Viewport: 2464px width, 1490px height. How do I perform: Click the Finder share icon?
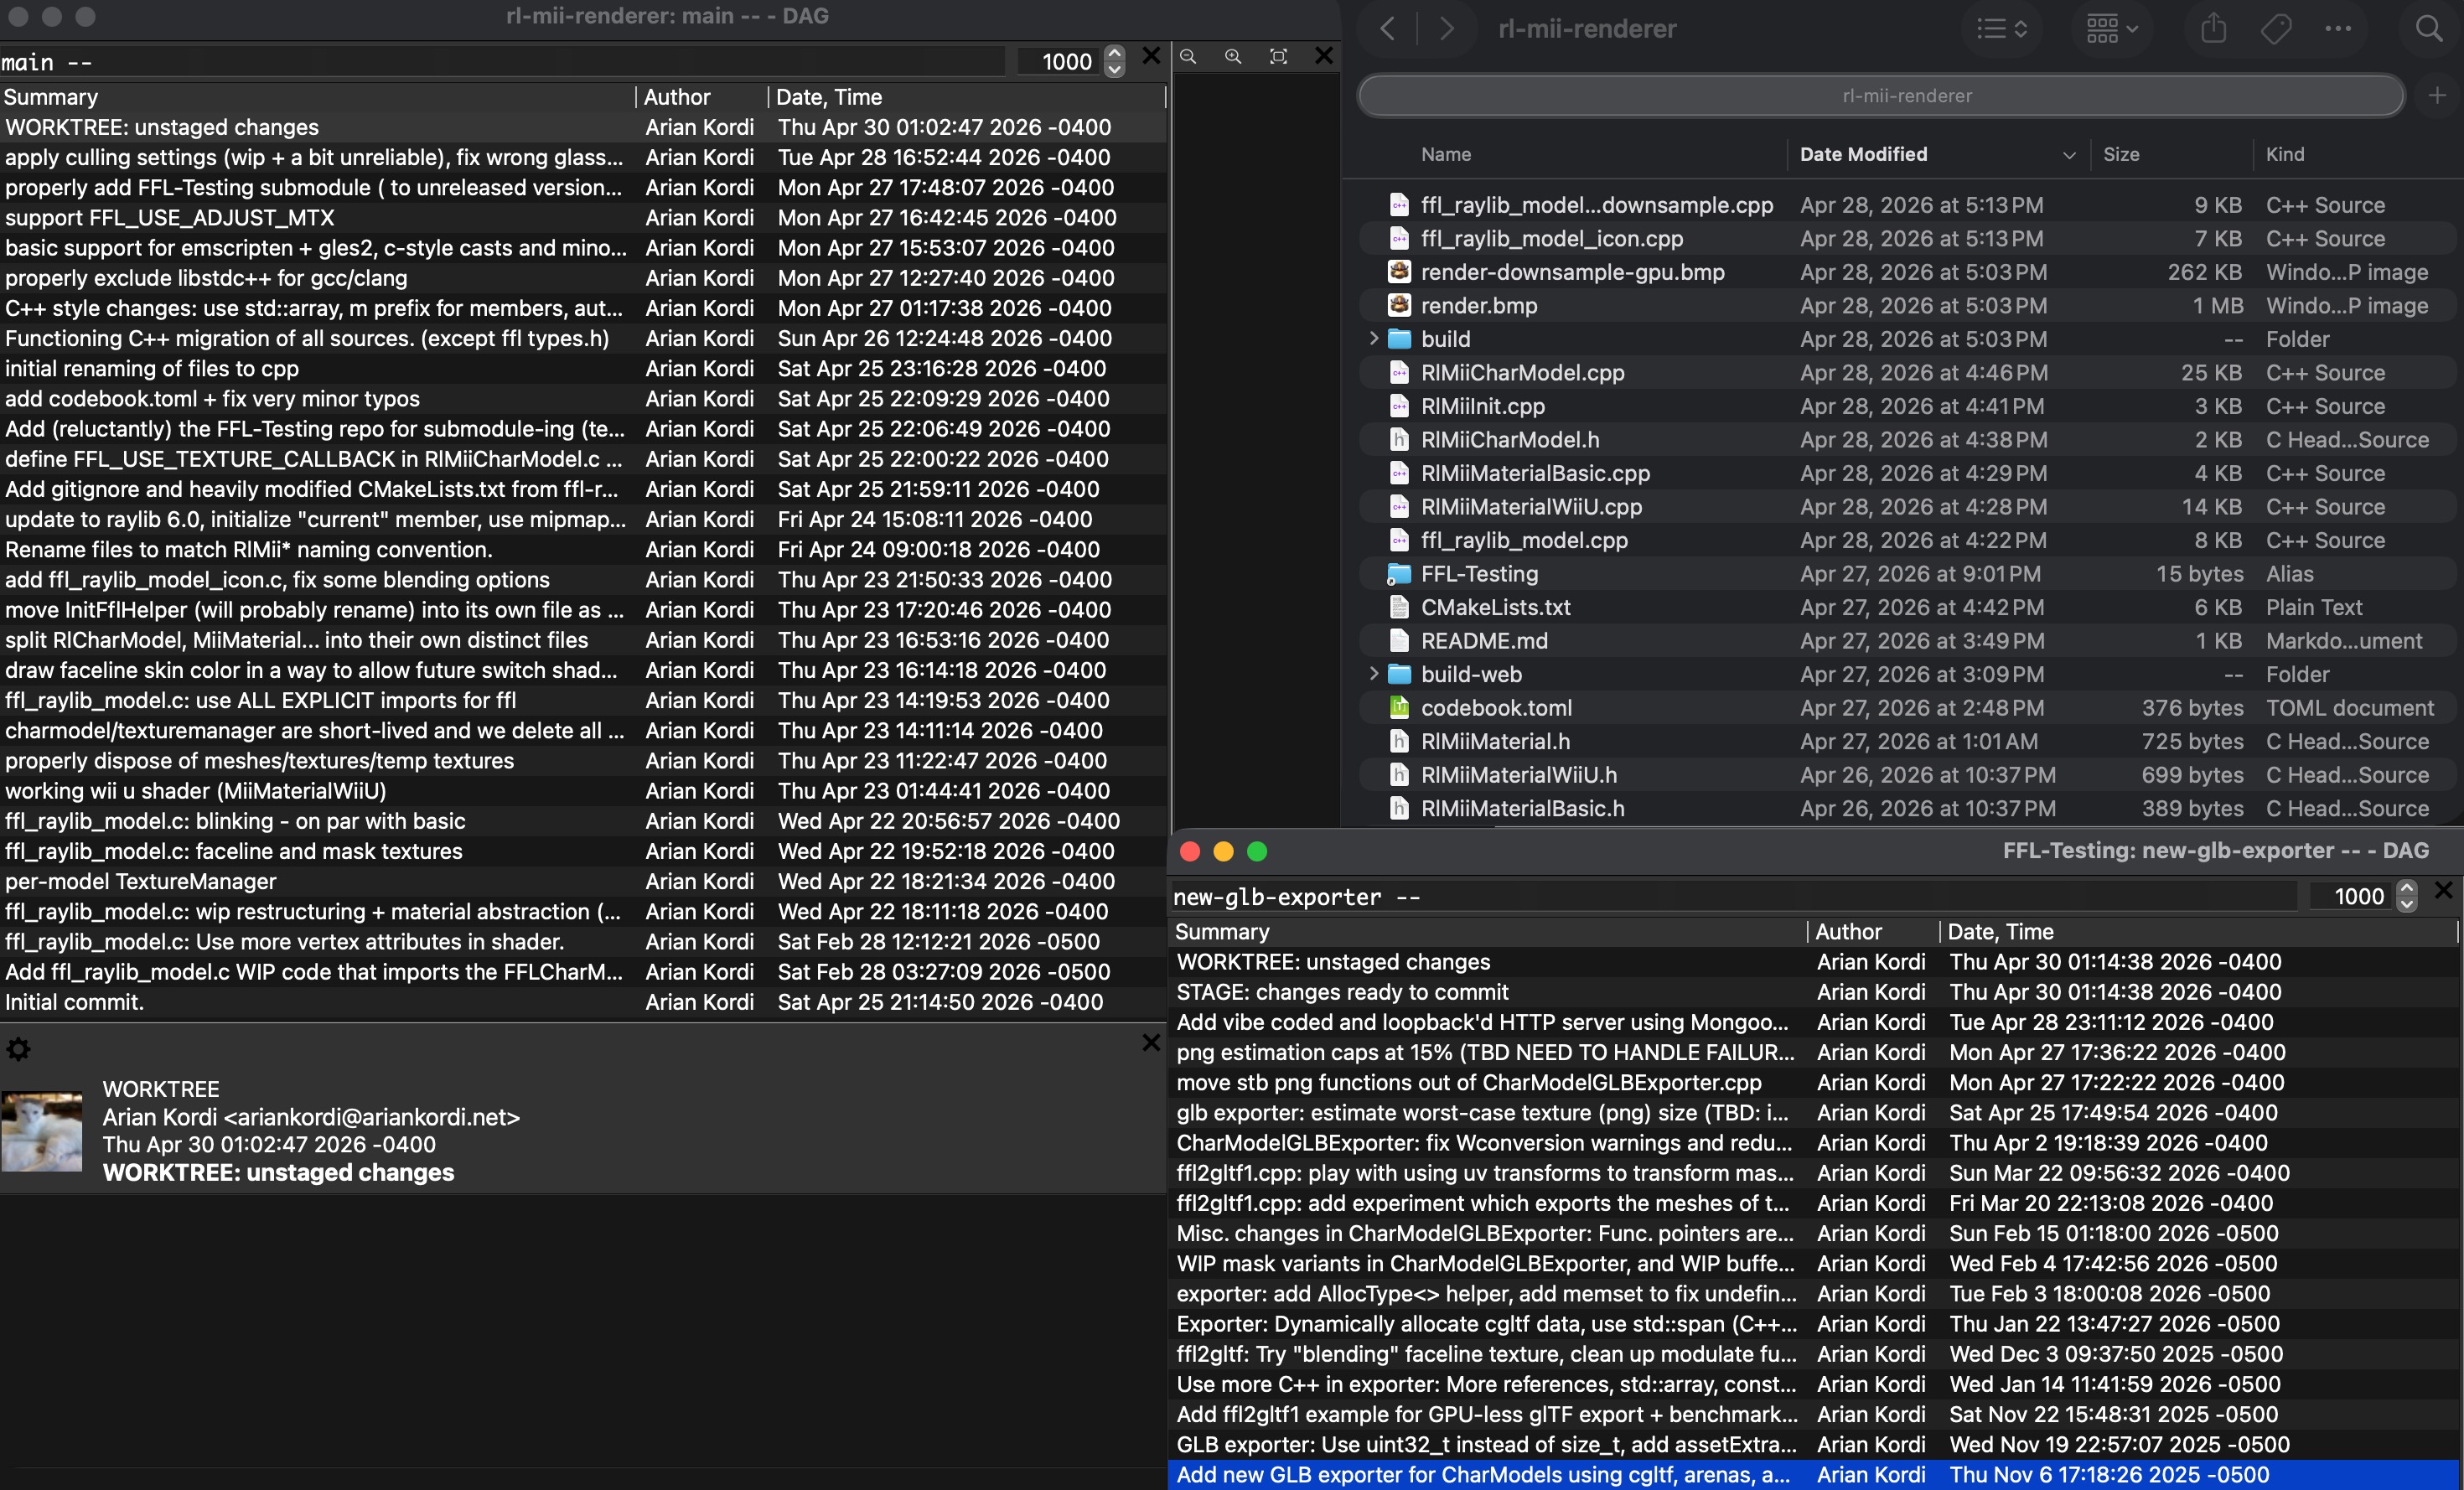click(2213, 28)
